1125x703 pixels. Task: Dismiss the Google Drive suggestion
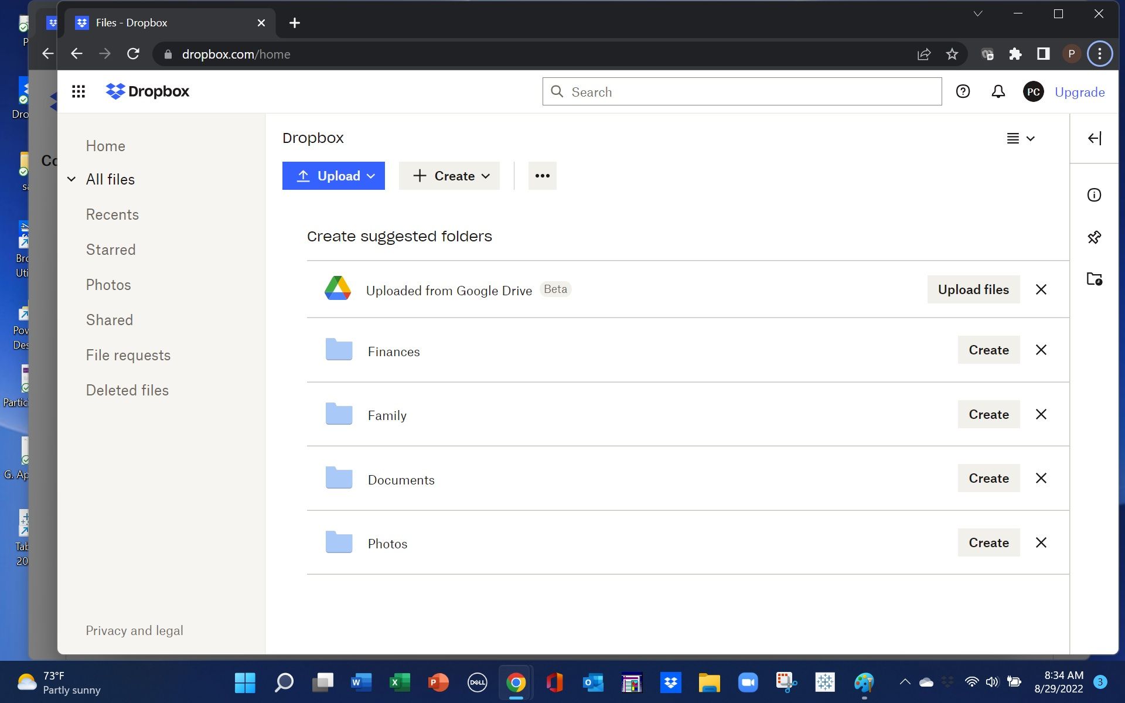[1041, 289]
